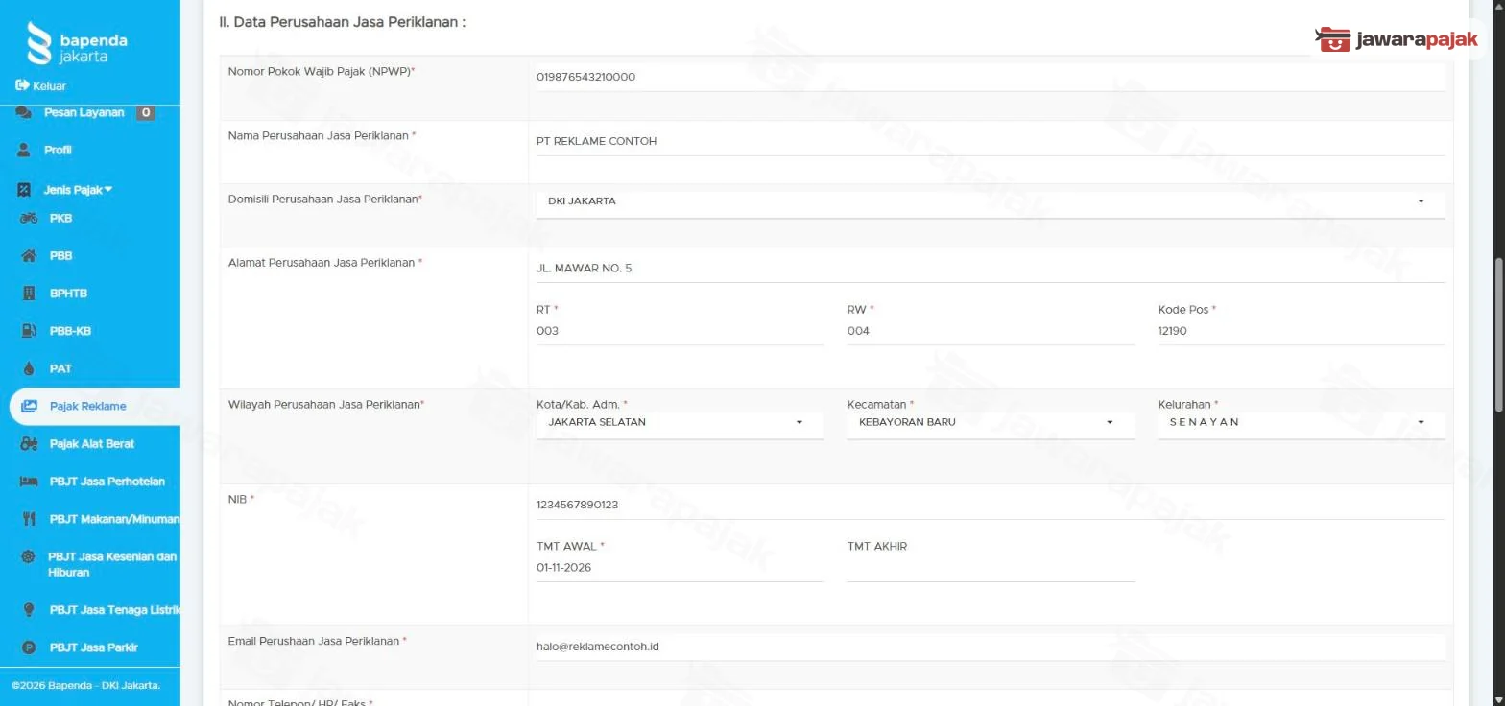Click the TMT AWAL date field
1505x706 pixels.
tap(680, 568)
